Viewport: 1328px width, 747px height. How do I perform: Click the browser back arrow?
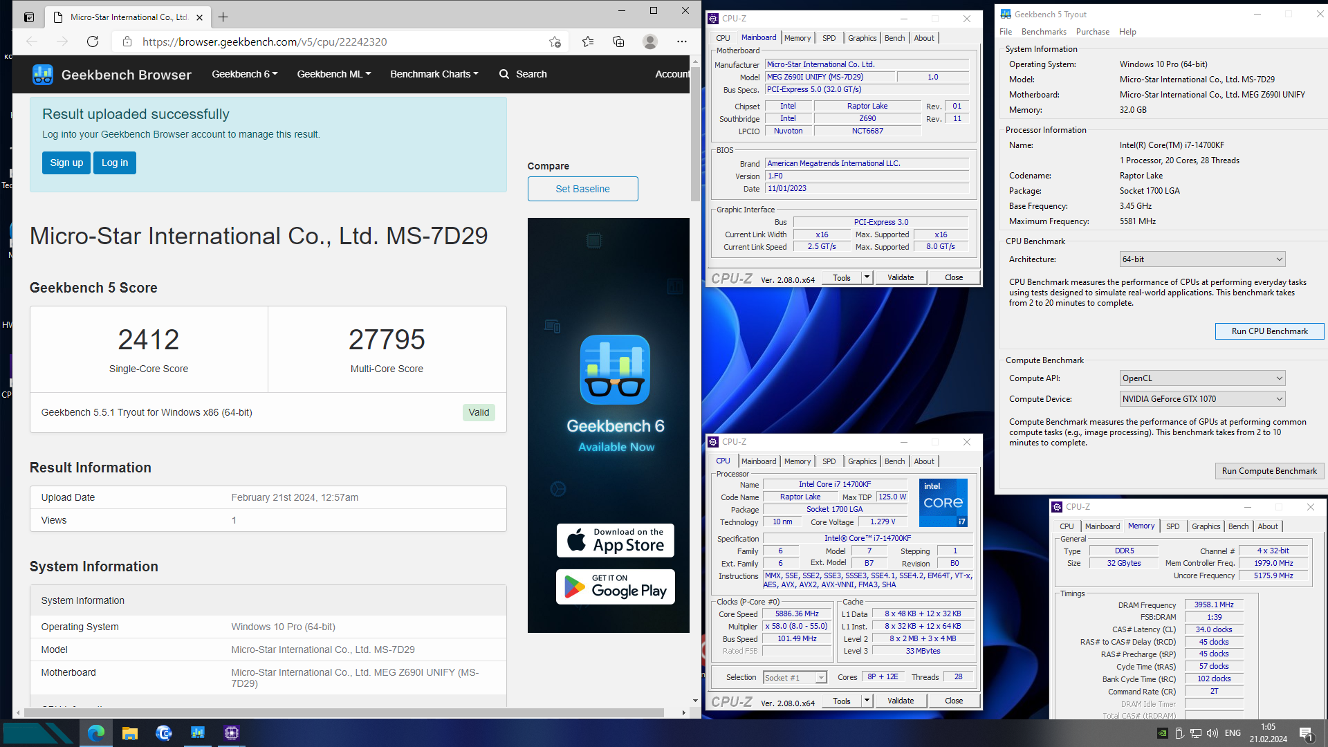32,41
